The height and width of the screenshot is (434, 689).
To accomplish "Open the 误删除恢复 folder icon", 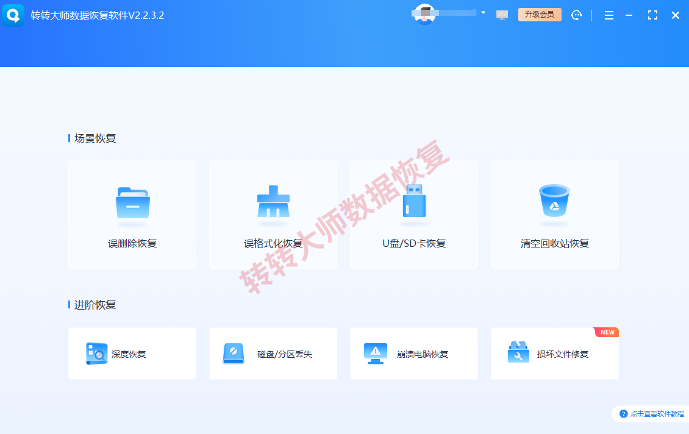I will click(133, 203).
